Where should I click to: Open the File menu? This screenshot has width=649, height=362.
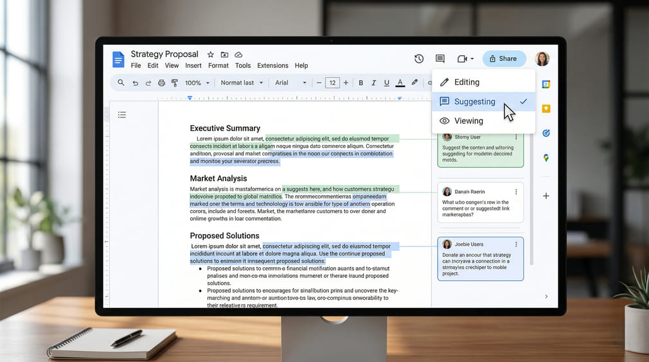(x=136, y=65)
